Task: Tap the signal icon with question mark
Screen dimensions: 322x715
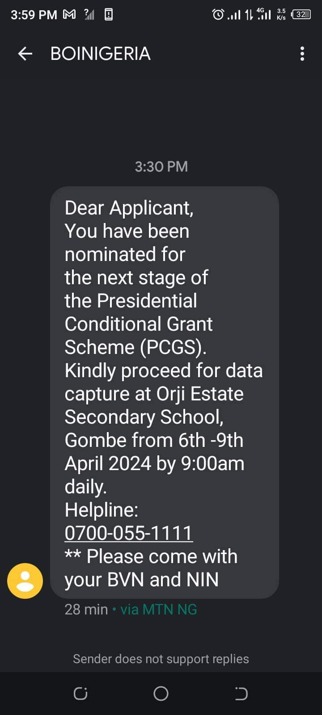Action: [x=89, y=15]
